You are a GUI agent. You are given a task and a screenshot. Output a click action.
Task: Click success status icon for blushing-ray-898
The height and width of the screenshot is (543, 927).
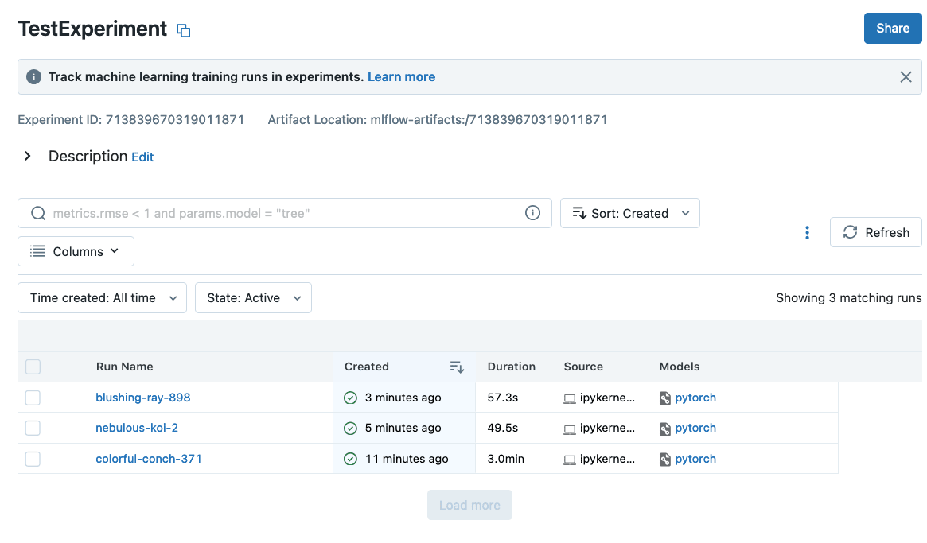point(350,398)
